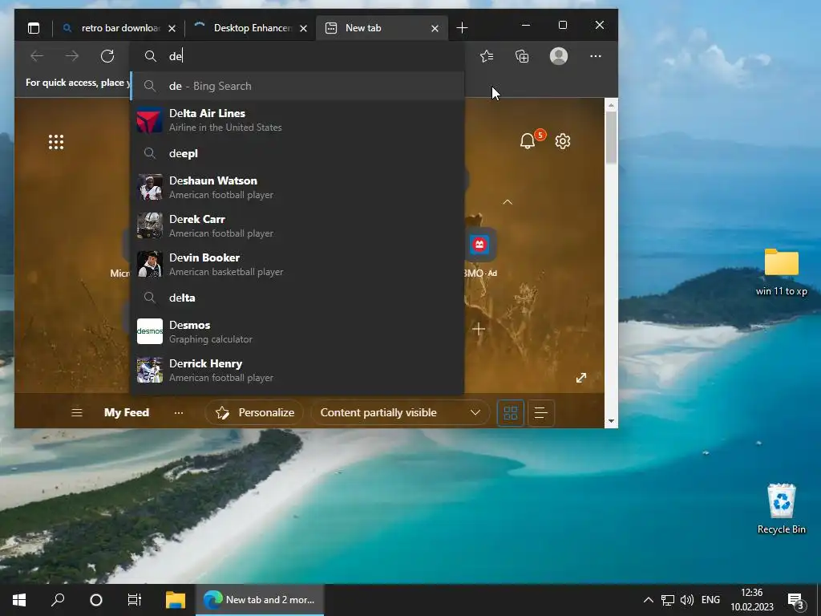Image resolution: width=821 pixels, height=616 pixels.
Task: Select 'de - Bing Search' suggestion
Action: (297, 86)
